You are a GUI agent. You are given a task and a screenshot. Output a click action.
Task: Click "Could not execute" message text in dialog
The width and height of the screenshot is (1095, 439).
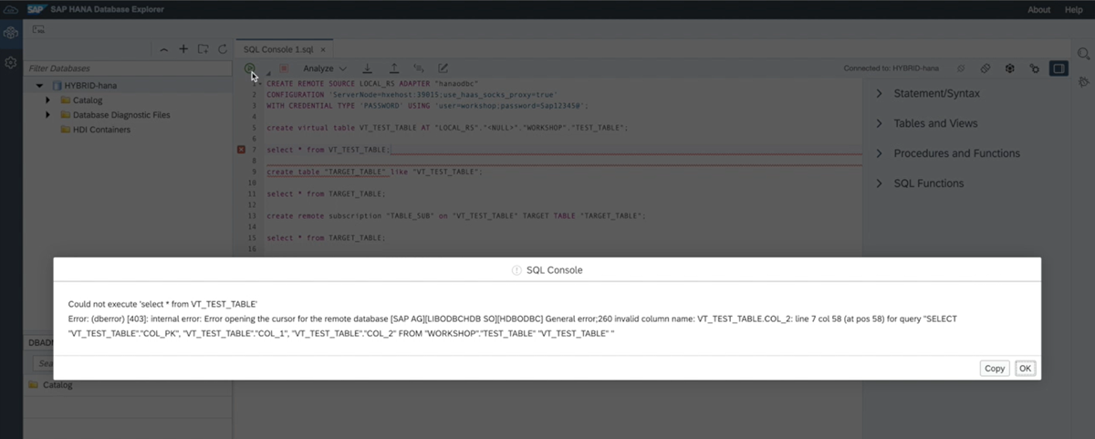click(162, 303)
